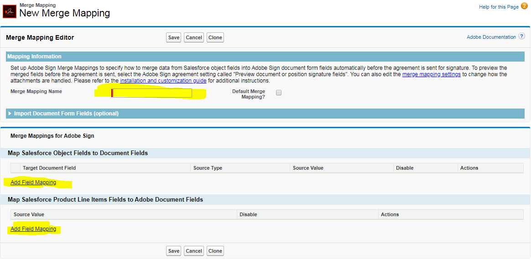Open the Adobe Documentation link
The width and height of the screenshot is (531, 265).
[491, 37]
